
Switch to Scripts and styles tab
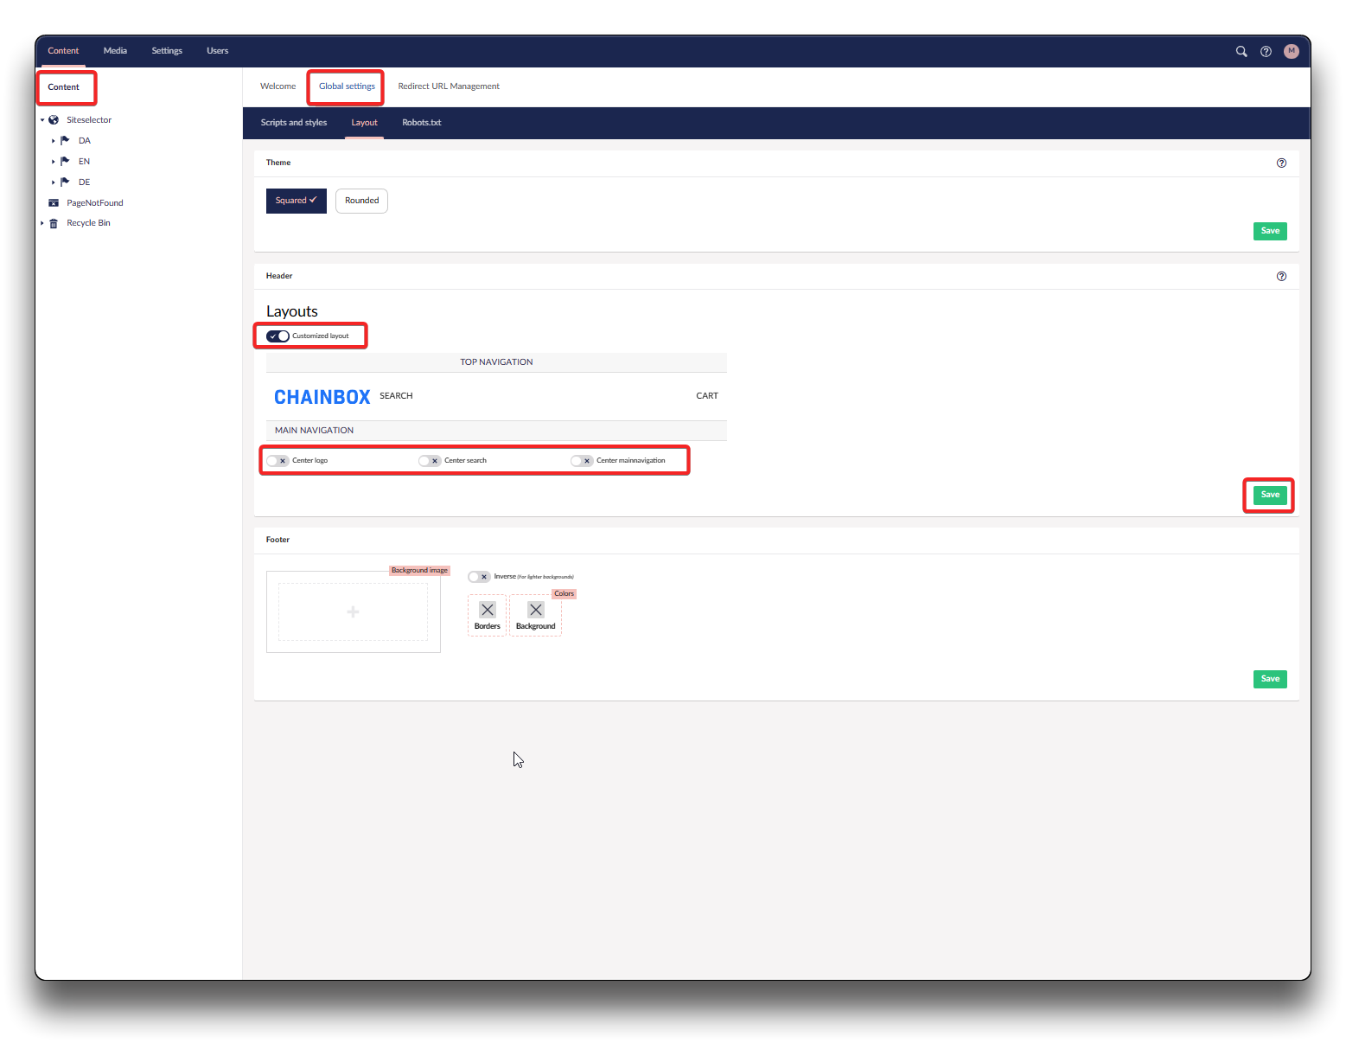294,123
